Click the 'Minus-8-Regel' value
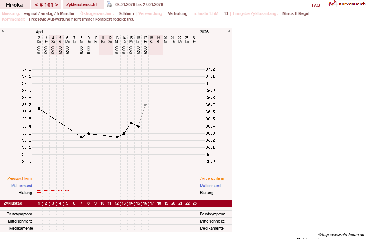This screenshot has width=366, height=239. 296,13
